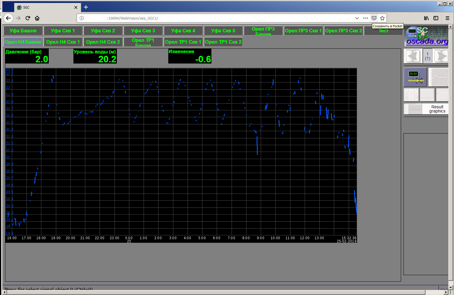Open the Firefox hamburger menu
Viewport: 454px width, 295px height.
point(447,18)
